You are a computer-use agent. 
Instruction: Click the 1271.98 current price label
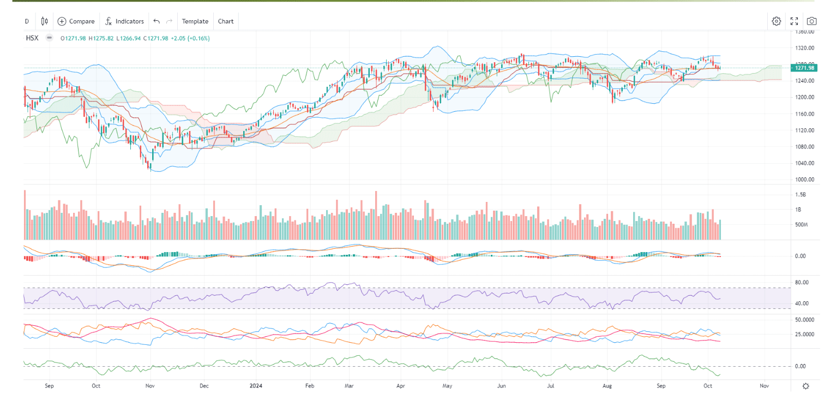pos(805,68)
